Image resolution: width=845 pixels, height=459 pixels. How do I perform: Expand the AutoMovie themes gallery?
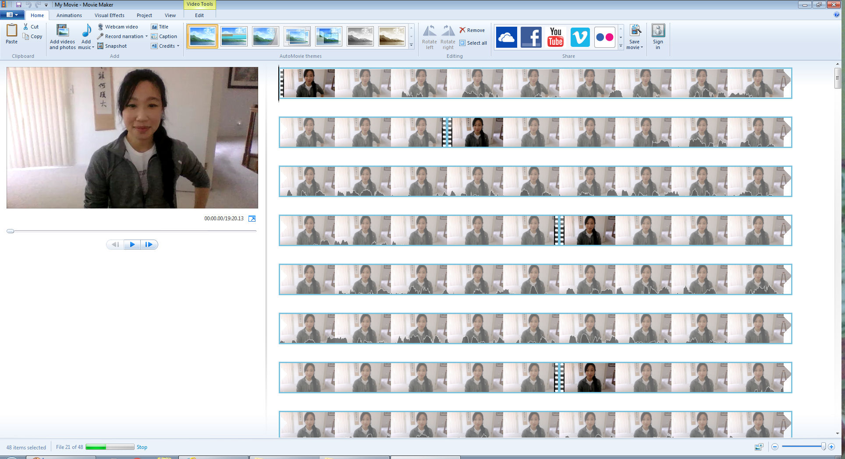pyautogui.click(x=411, y=45)
